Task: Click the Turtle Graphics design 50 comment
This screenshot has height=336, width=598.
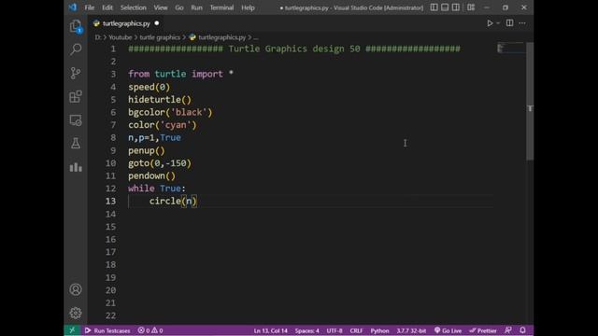Action: click(294, 49)
